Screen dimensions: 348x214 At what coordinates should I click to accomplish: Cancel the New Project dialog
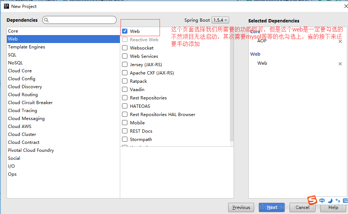click(x=302, y=207)
